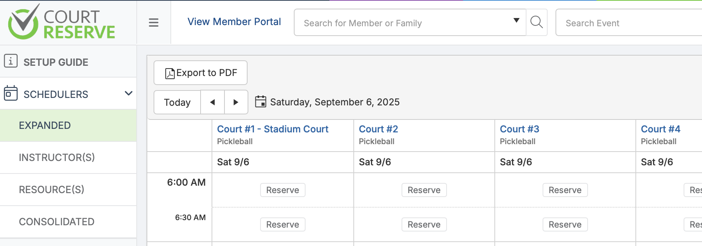
Task: Collapse the Schedulers menu chevron
Action: pos(128,93)
